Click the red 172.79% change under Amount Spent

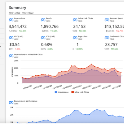[120, 31]
